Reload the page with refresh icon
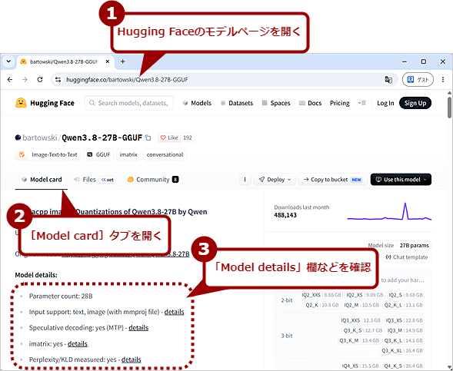Viewport: 453px width, 371px height. click(x=40, y=80)
